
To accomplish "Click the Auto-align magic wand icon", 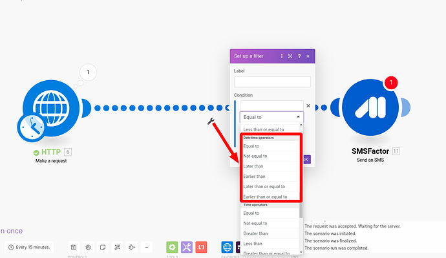I will [x=117, y=247].
